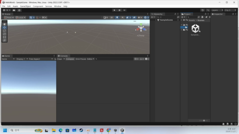Open SampleScene row options menu in Hierarchy
Screen dimensions: 239x134
coord(178,20)
